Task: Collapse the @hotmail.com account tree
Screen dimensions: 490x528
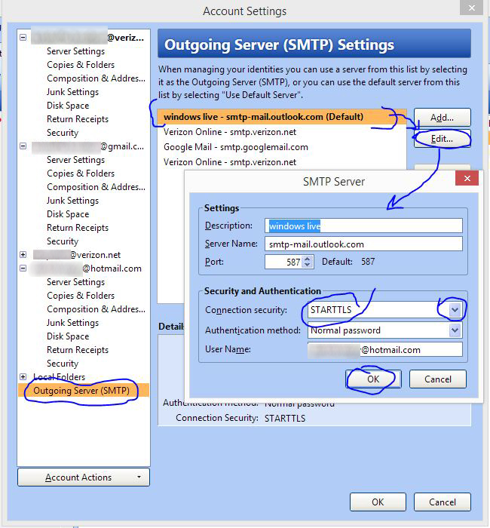Action: pos(23,269)
